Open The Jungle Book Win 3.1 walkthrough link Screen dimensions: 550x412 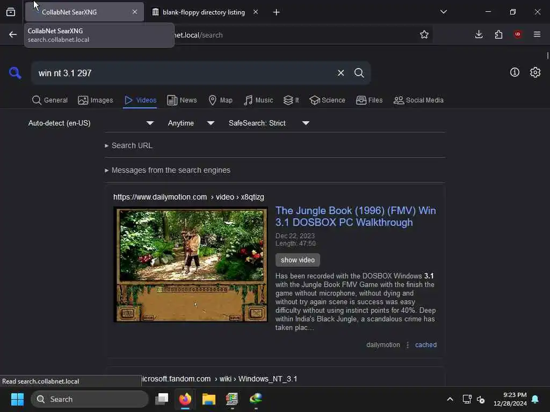click(356, 217)
